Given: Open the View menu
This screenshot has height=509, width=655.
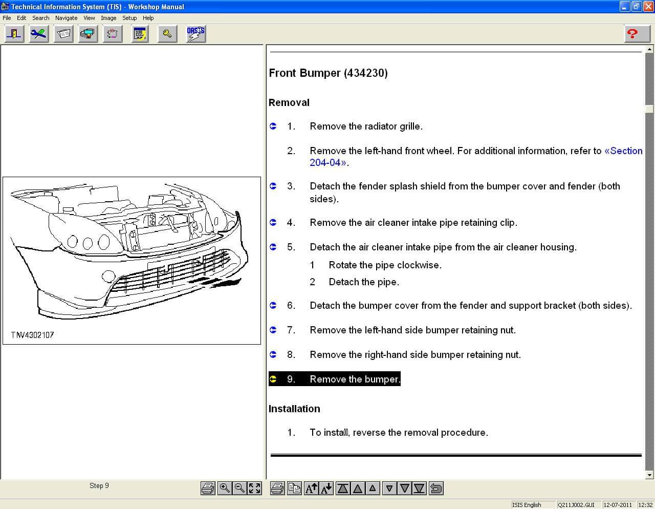Looking at the screenshot, I should (89, 18).
